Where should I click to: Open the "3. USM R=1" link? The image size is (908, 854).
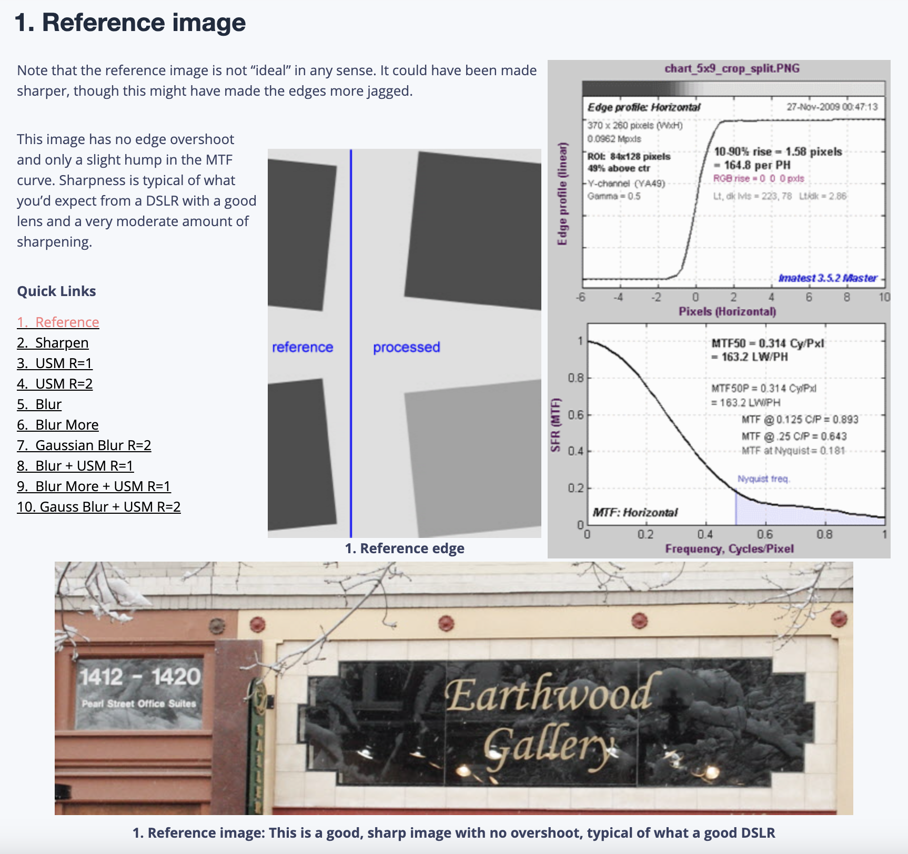pyautogui.click(x=55, y=363)
